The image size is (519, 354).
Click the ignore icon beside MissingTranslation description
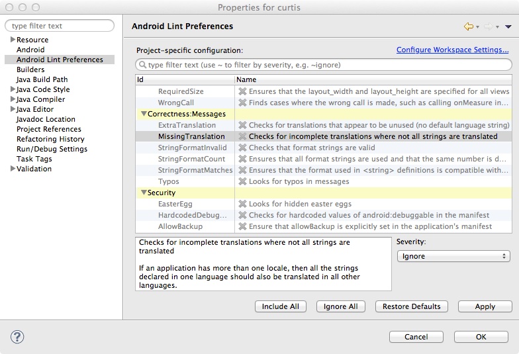point(242,136)
